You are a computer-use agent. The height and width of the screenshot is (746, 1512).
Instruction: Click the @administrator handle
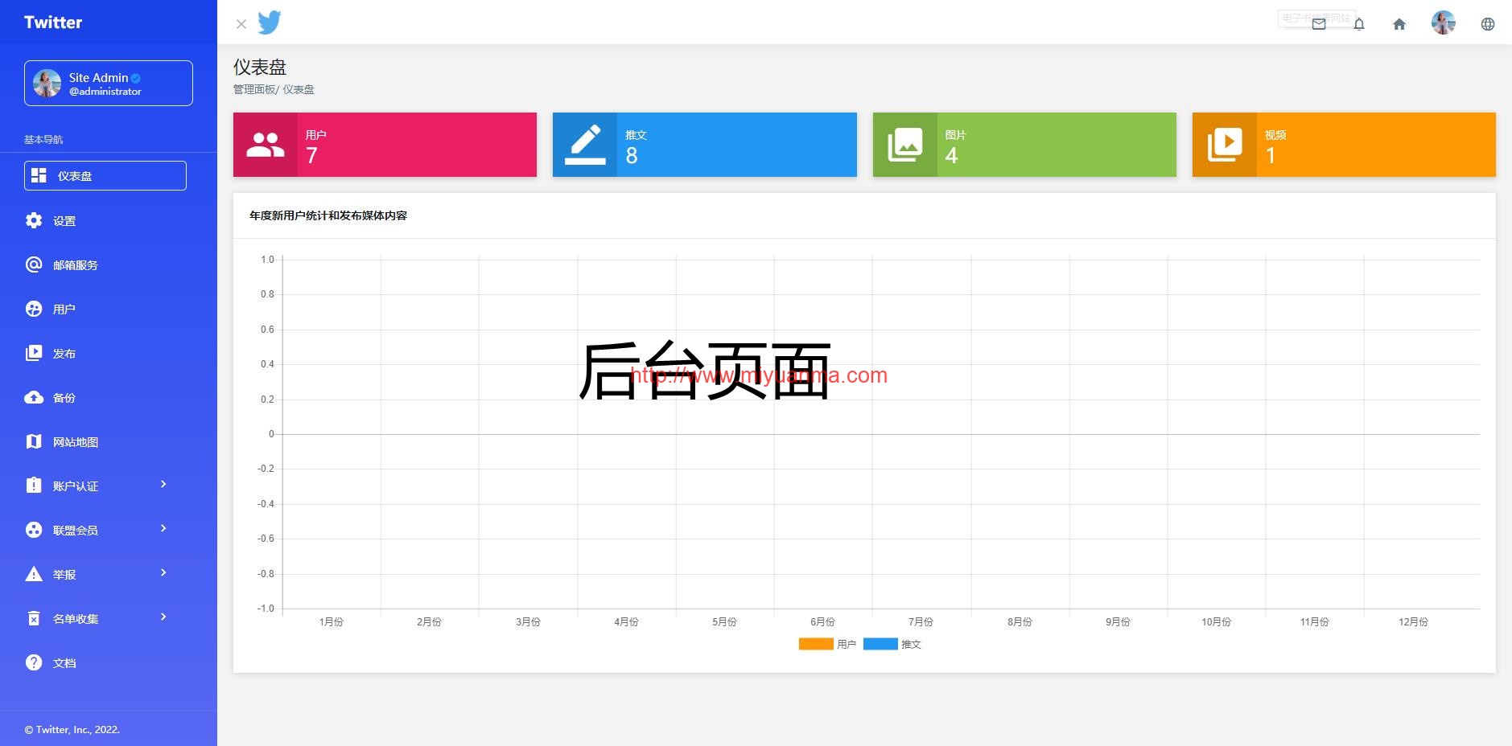pyautogui.click(x=105, y=92)
